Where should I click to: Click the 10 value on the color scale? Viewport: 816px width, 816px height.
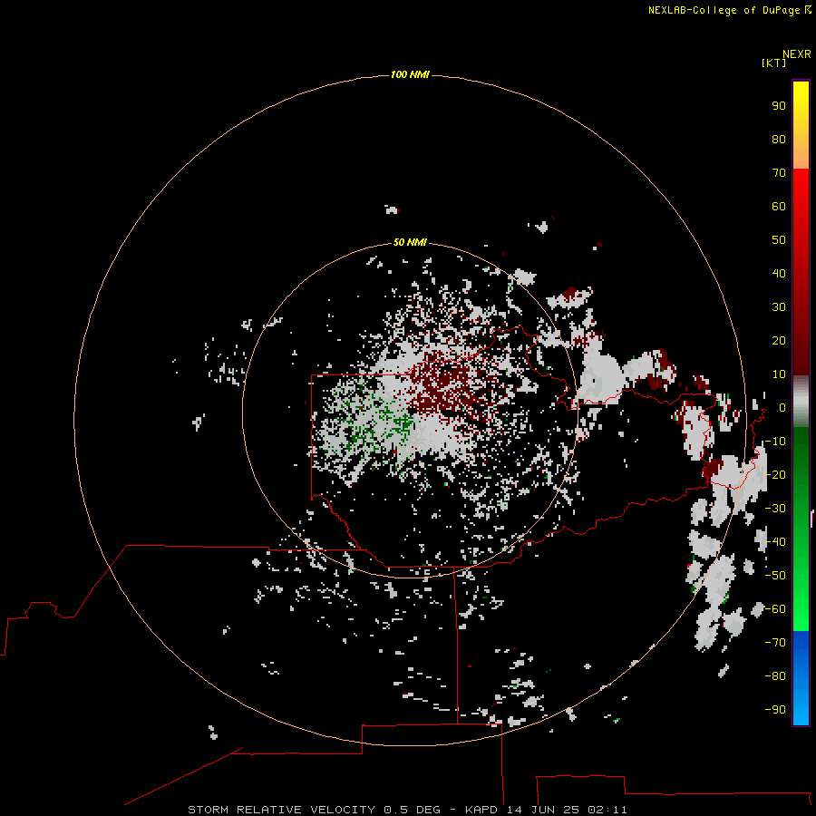pyautogui.click(x=779, y=374)
